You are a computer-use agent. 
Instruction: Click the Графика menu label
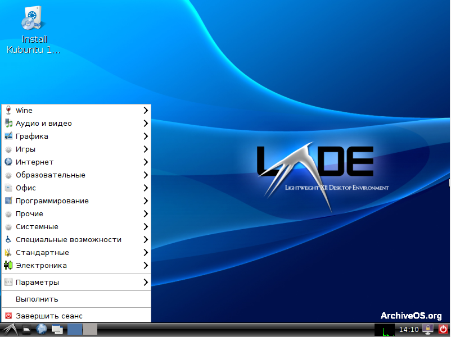[32, 136]
